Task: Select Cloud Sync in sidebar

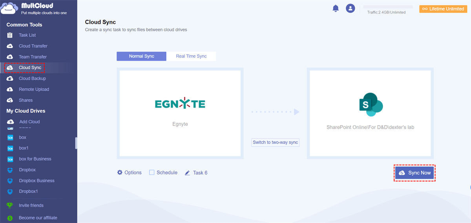Action: pos(30,68)
